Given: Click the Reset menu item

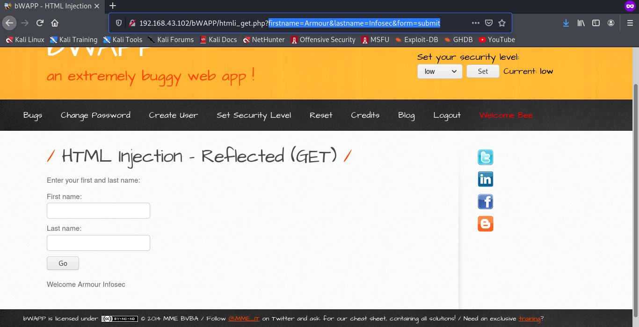Looking at the screenshot, I should [321, 115].
